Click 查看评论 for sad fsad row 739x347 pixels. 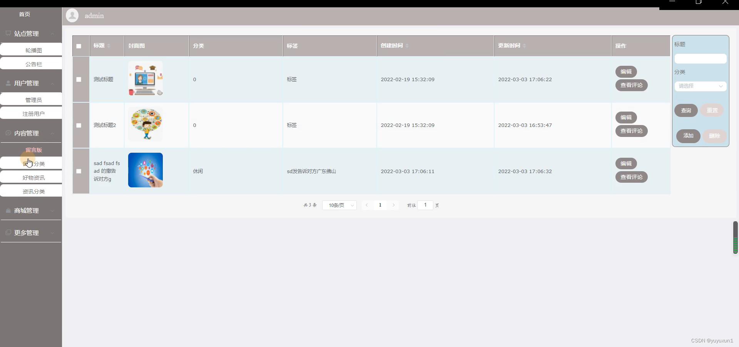[632, 177]
